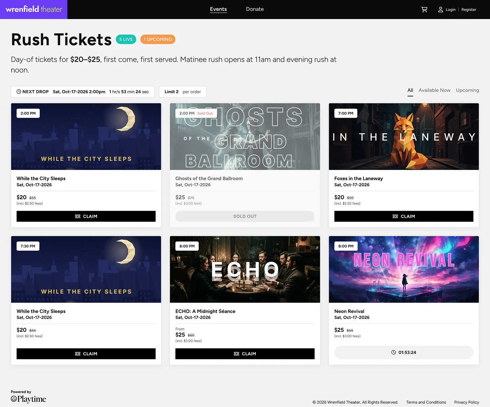Click the 7:00 PM time badge
The image size is (490, 407).
[346, 113]
